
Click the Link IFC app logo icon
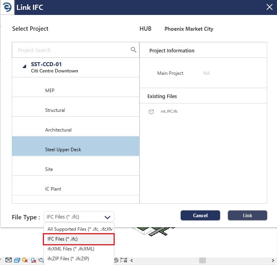coord(7,7)
